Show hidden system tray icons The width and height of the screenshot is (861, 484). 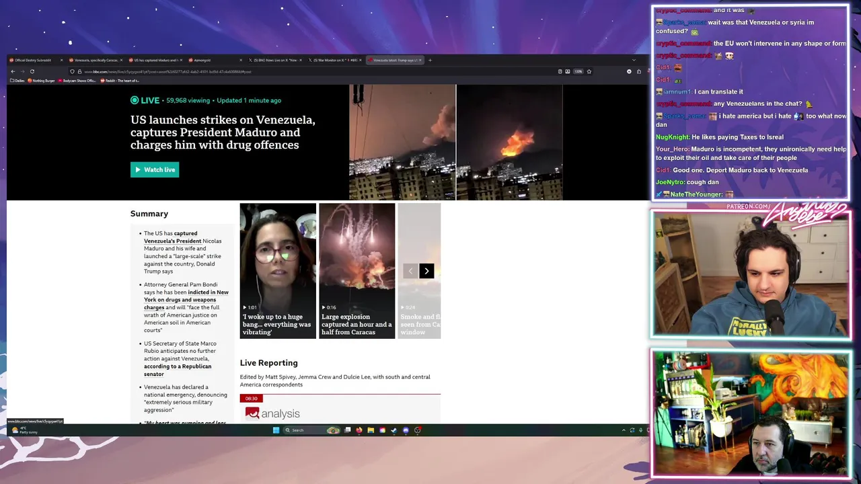coord(624,430)
